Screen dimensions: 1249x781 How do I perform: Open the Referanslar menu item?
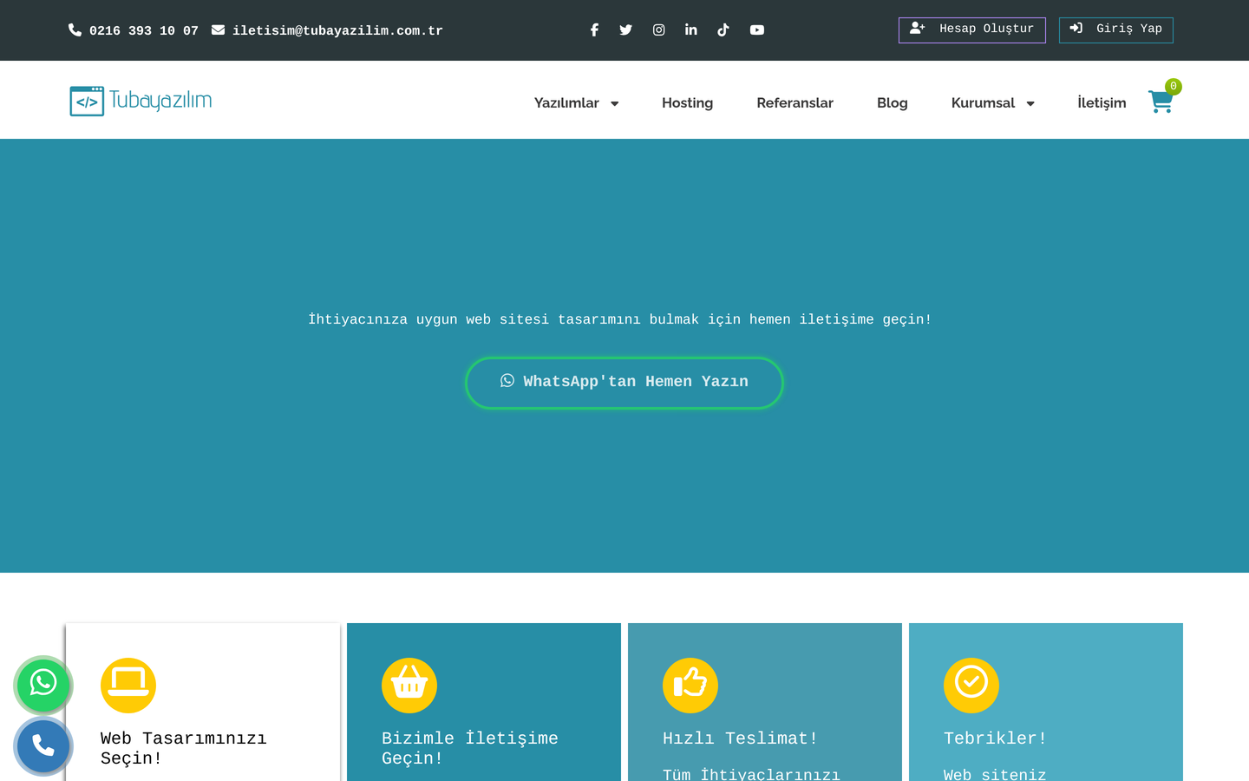(795, 102)
